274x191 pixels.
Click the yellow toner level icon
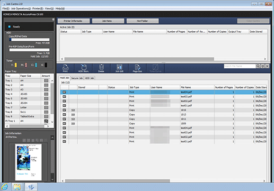16,65
